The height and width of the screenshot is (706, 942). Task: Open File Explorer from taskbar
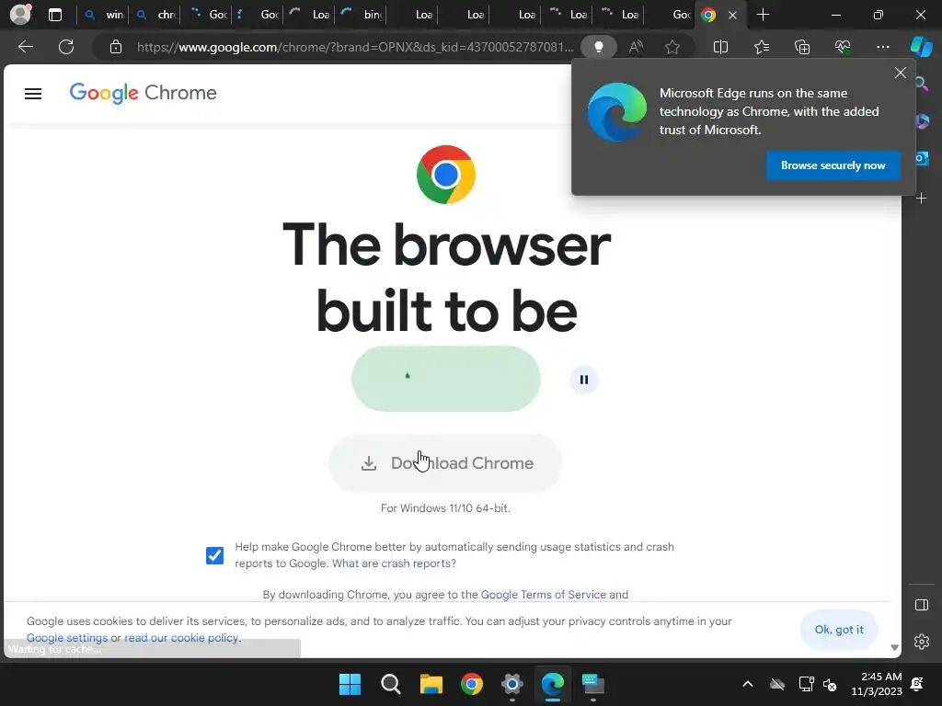tap(431, 684)
